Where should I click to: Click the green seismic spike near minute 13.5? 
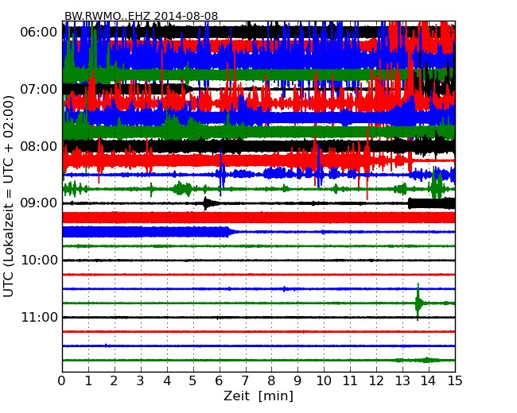point(418,302)
